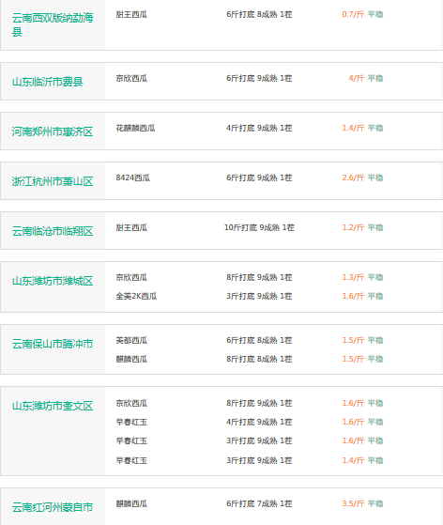The width and height of the screenshot is (443, 525).
Task: Select 花麒麟西瓜 variety entry
Action: [x=135, y=128]
